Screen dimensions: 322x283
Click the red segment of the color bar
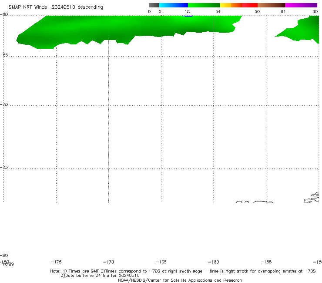tap(250, 5)
